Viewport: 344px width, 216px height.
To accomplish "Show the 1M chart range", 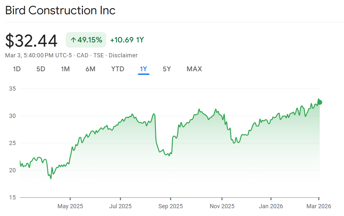I will tap(65, 69).
